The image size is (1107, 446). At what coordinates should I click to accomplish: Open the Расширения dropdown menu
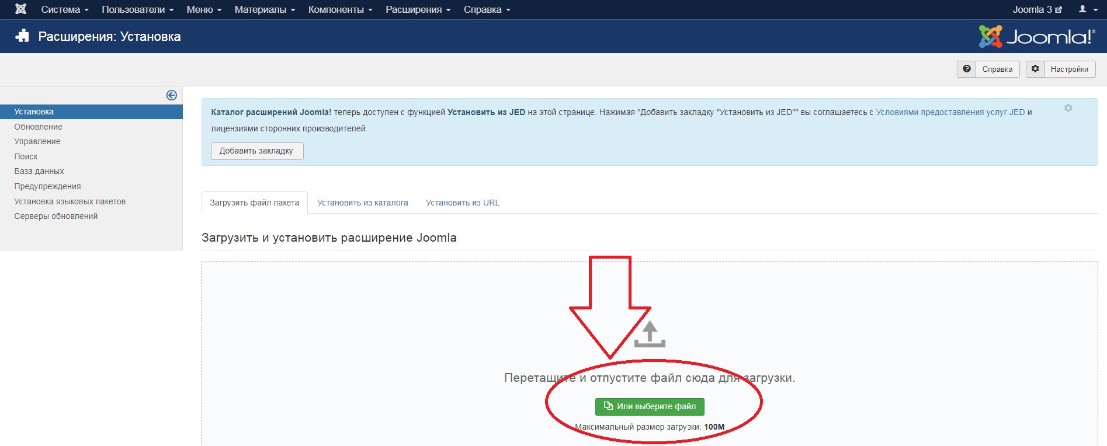418,9
